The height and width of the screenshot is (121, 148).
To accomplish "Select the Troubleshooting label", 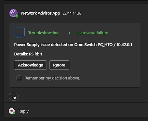I will [x=43, y=33].
